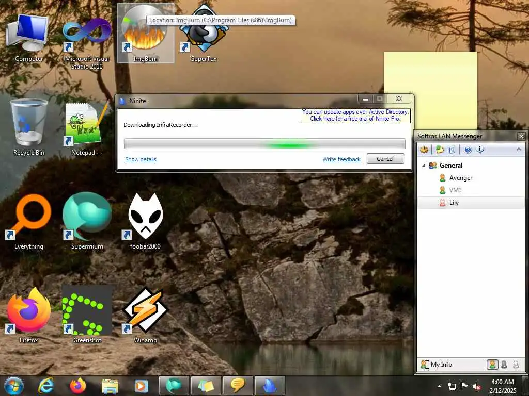Switch to Sticky Notes taskbar button

206,386
